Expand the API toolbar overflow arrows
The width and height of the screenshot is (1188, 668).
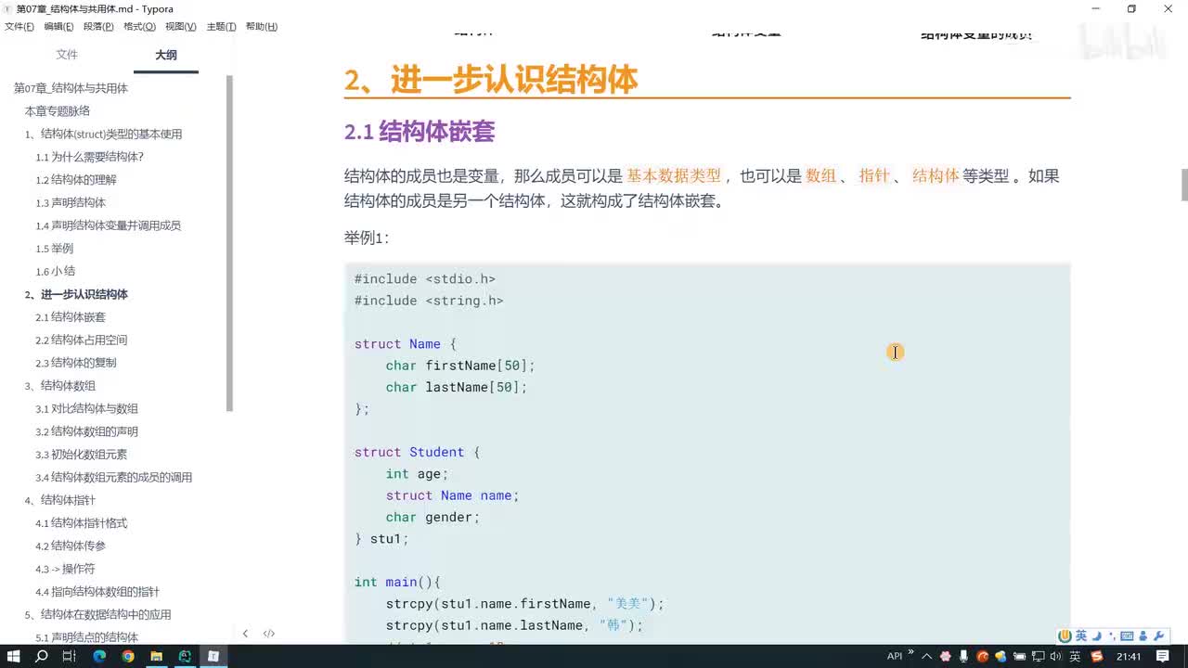tap(910, 651)
